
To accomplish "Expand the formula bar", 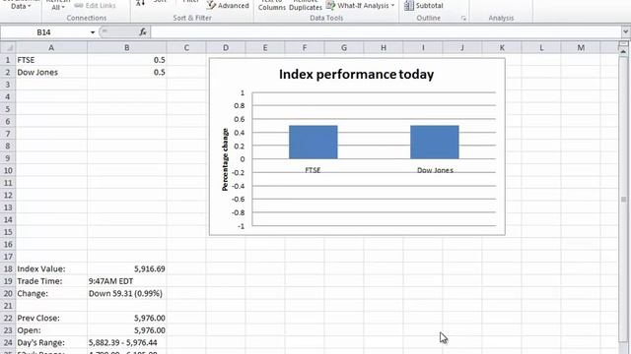I will pos(625,31).
